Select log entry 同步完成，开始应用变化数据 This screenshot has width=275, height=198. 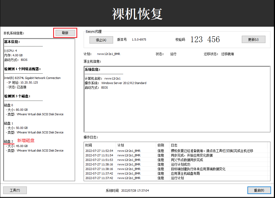(192, 155)
